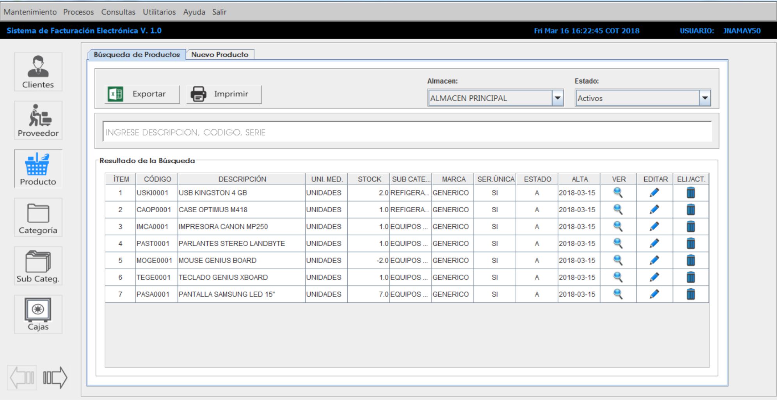Open the Mantenimiento menu
This screenshot has width=777, height=400.
30,12
